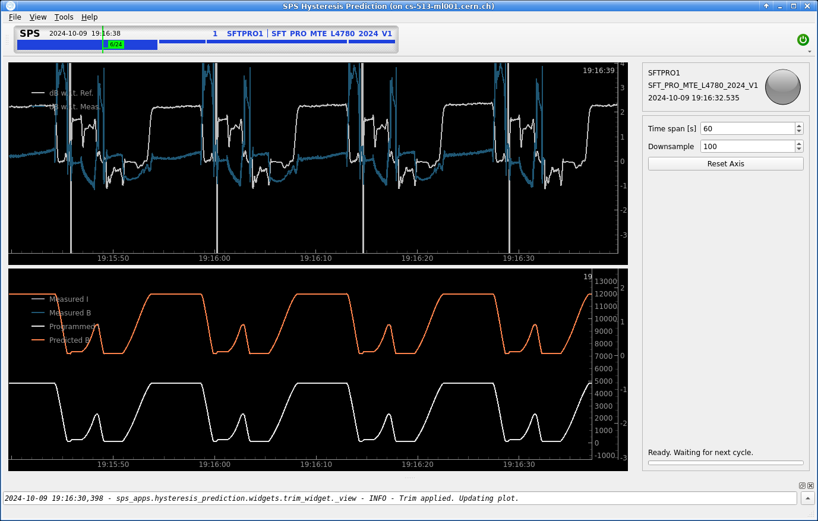Decrease Downsample value with down arrow
Screen dimensions: 818x521
point(799,149)
